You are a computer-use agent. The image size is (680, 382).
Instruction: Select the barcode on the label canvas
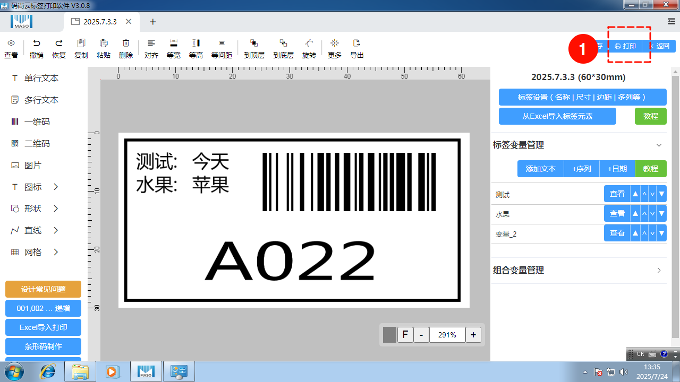pos(349,182)
